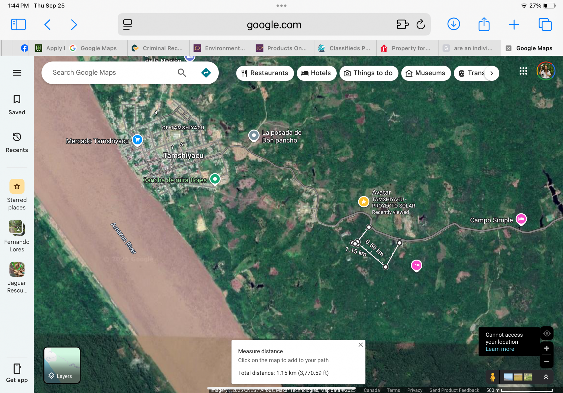Filter map by Restaurants chip
This screenshot has height=393, width=563.
point(265,73)
